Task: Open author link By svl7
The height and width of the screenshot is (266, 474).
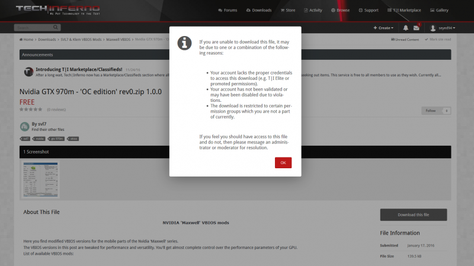Action: coord(39,124)
